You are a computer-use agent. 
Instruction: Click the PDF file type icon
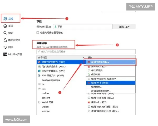click(39, 62)
